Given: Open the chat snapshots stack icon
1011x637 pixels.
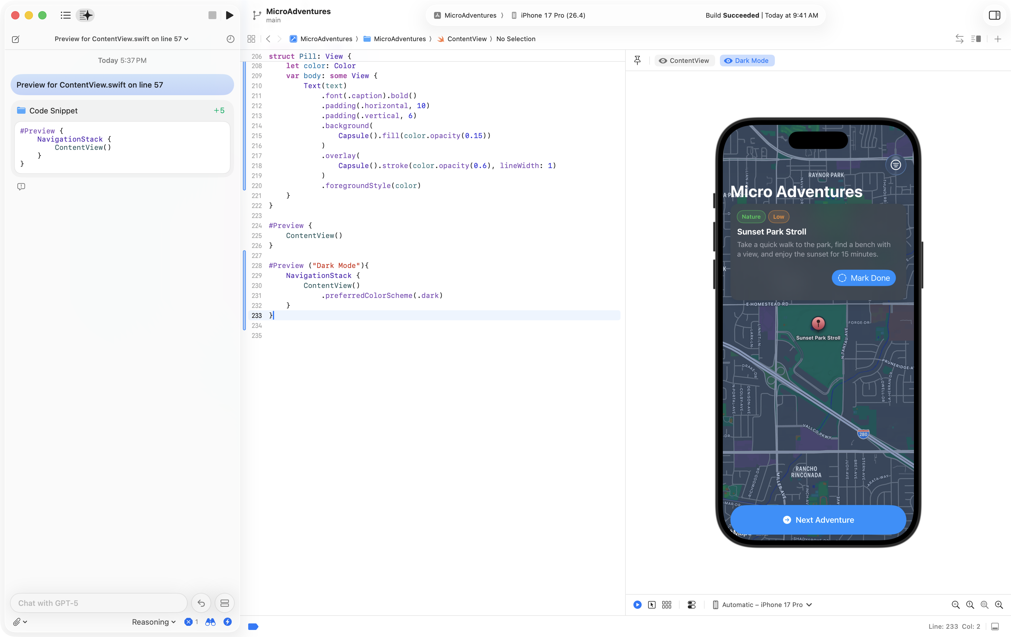Looking at the screenshot, I should click(x=225, y=603).
